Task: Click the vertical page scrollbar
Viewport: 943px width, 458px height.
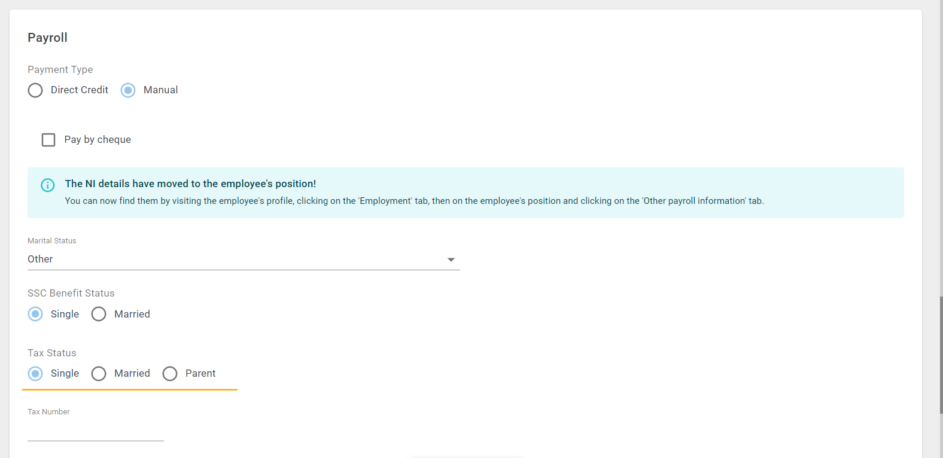Action: point(941,355)
